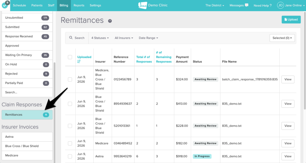View remittance with reference 5201013361

[288, 126]
